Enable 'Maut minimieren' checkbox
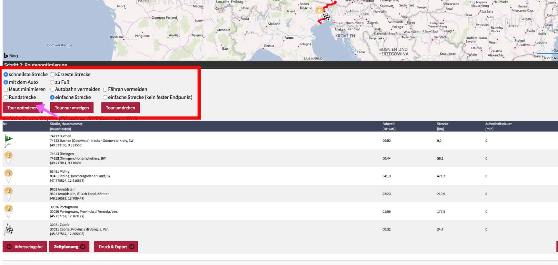558x265 pixels. [6, 90]
